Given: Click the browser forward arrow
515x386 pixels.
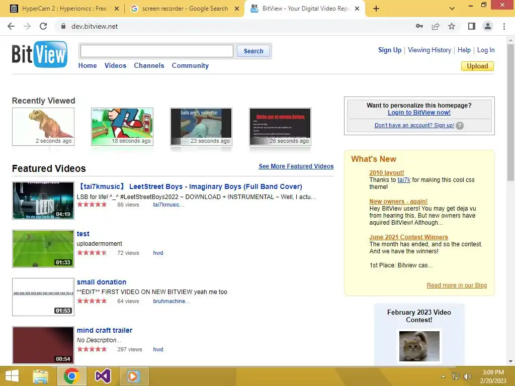Looking at the screenshot, I should click(27, 26).
